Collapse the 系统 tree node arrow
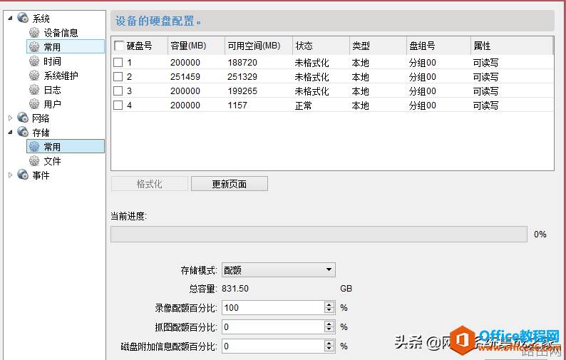Screen dimensions: 566x360 click(x=10, y=18)
